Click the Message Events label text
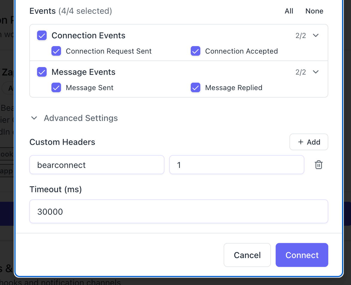Screen dimensions: 351x285 83,72
